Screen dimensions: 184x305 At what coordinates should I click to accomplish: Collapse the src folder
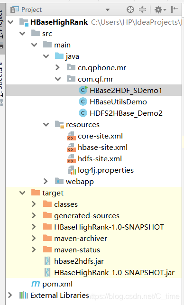[x=22, y=34]
